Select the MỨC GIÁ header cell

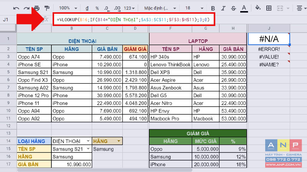pos(206,141)
